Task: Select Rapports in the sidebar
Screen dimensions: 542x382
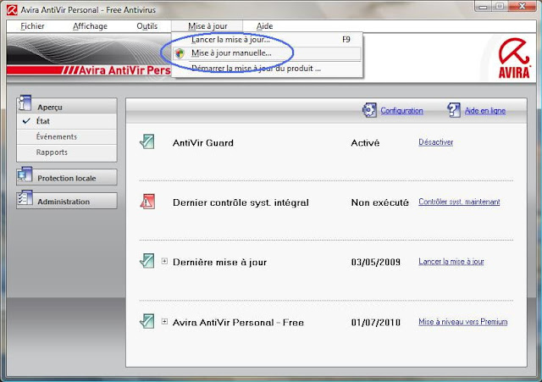Action: coord(66,152)
